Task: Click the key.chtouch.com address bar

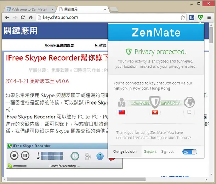Action: 109,17
